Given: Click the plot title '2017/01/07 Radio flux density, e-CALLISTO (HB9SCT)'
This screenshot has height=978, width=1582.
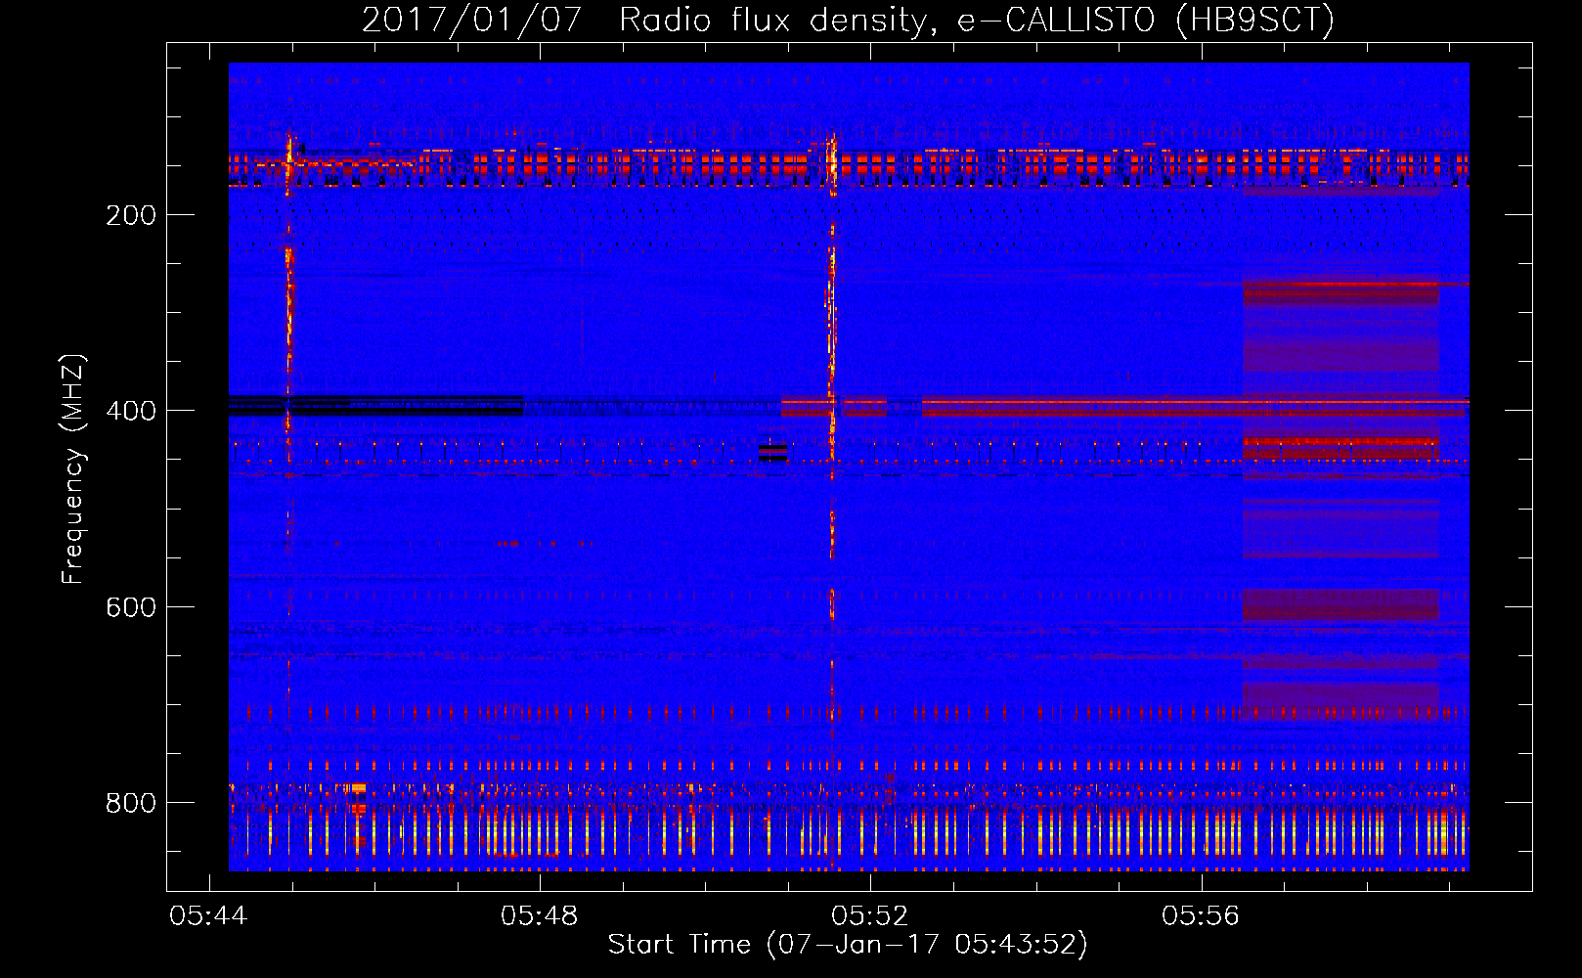Looking at the screenshot, I should click(x=848, y=20).
